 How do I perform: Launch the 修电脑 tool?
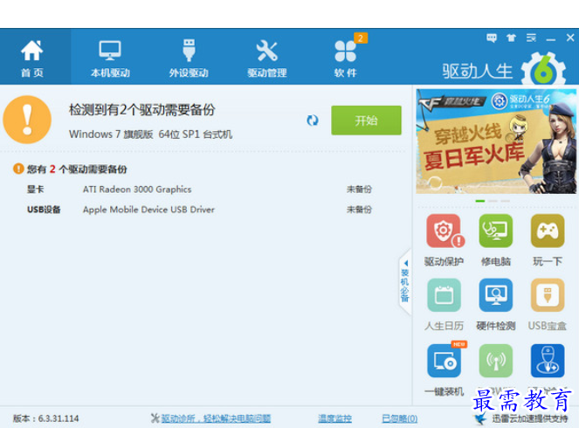(495, 239)
